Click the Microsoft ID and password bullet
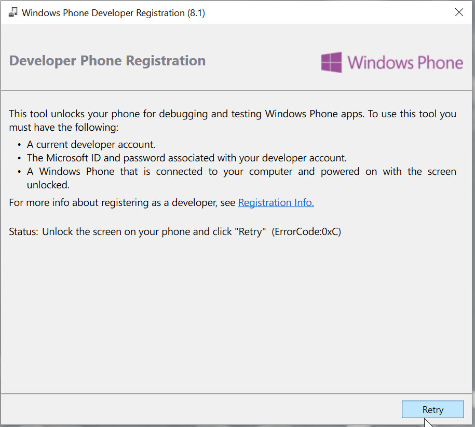Viewport: 475px width, 427px height. pyautogui.click(x=186, y=158)
